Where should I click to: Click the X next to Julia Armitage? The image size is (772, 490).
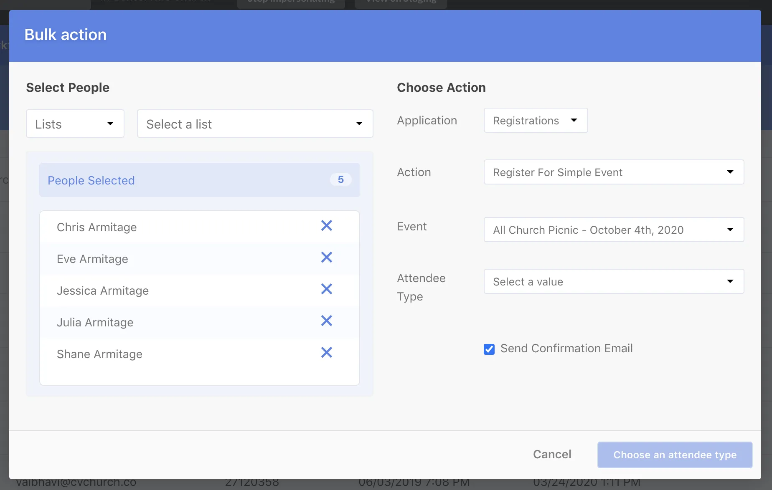click(326, 321)
